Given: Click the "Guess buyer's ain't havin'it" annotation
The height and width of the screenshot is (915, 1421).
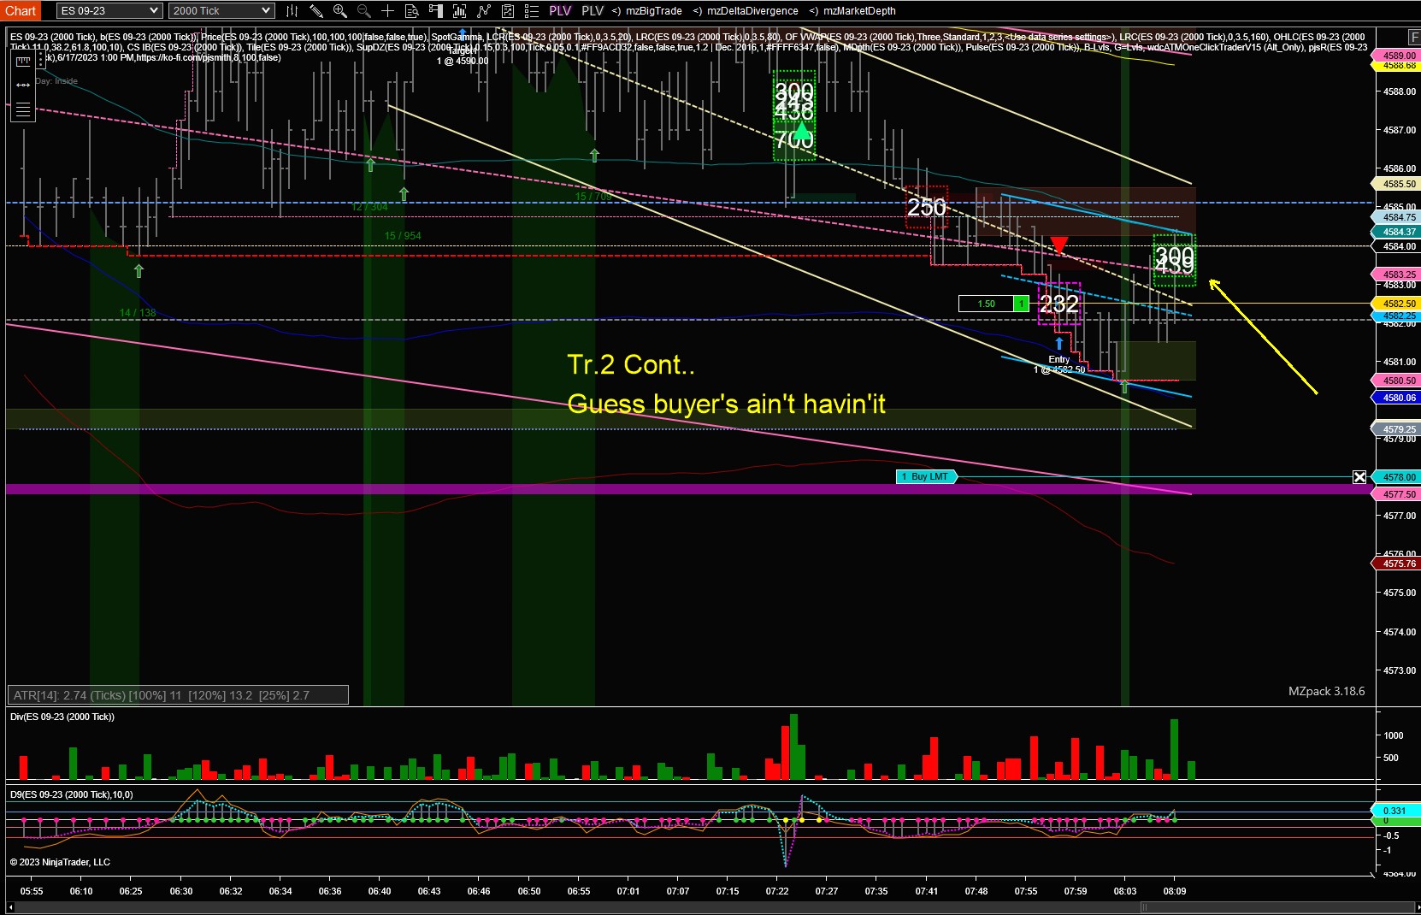Looking at the screenshot, I should tap(727, 404).
